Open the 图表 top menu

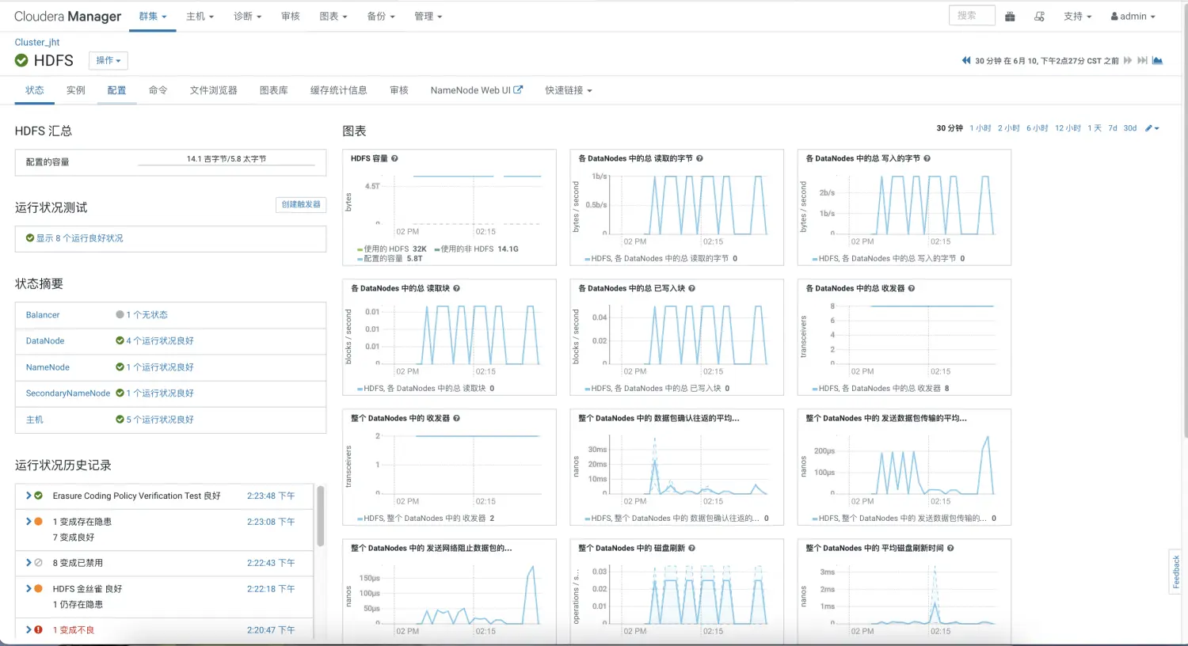[333, 16]
